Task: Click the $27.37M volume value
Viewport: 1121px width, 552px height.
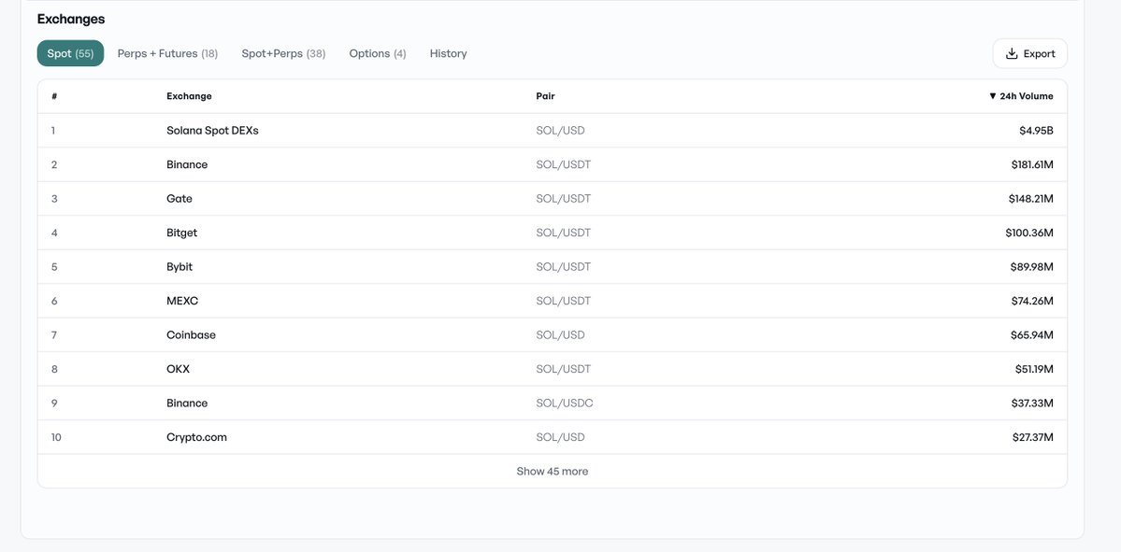Action: pyautogui.click(x=1032, y=437)
